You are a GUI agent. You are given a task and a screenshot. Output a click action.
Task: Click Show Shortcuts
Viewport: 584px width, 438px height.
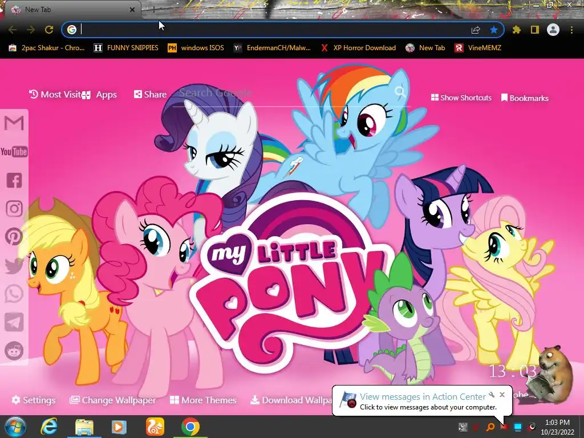coord(461,98)
